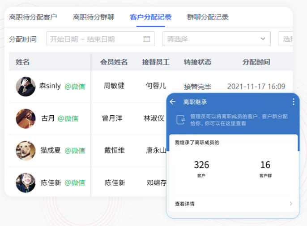Viewport: 307px width, 226px height.
Task: Open the three-dot more options menu
Action: [x=294, y=102]
